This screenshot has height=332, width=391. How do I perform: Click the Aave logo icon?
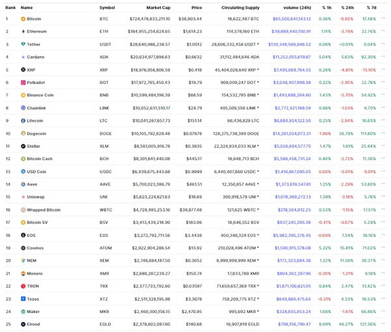[x=23, y=184]
